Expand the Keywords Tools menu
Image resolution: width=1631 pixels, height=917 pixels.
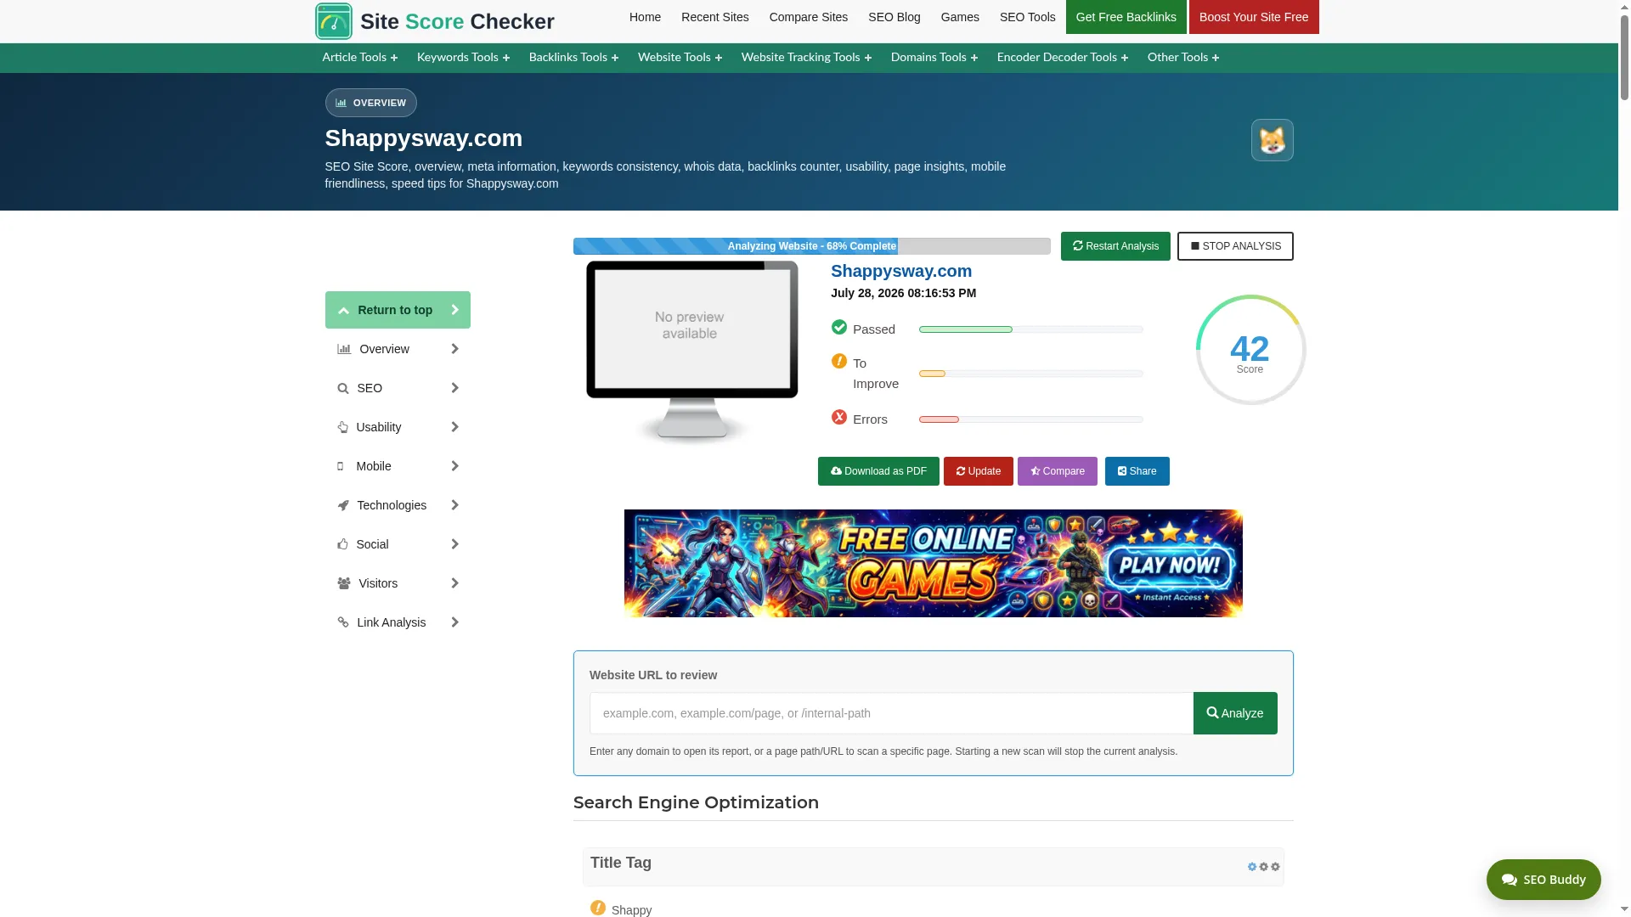[x=463, y=57]
